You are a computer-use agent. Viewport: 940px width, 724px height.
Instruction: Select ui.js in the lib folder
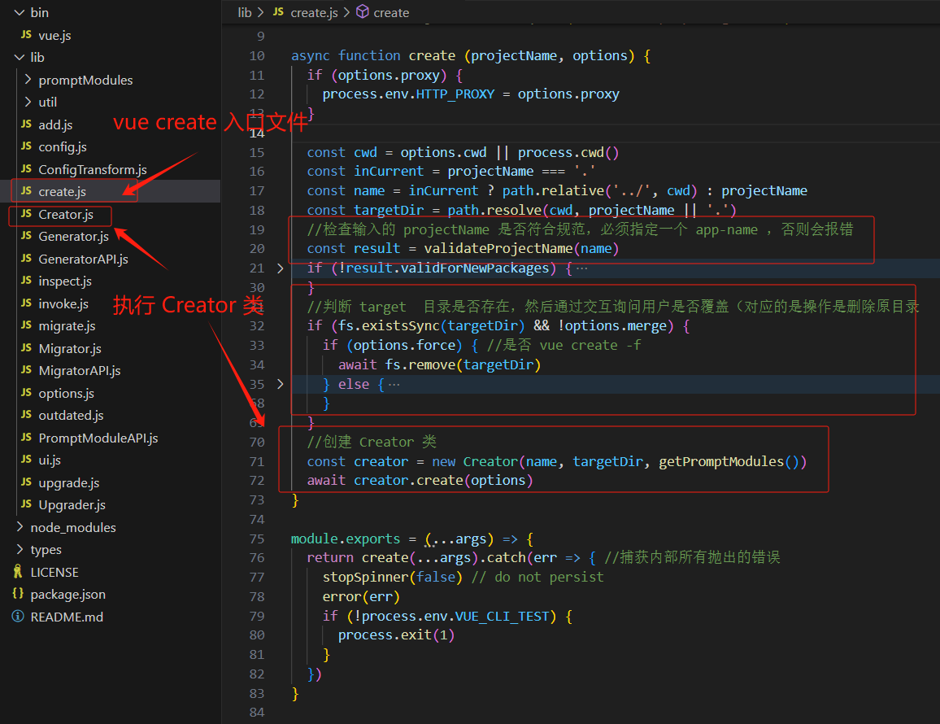tap(50, 460)
